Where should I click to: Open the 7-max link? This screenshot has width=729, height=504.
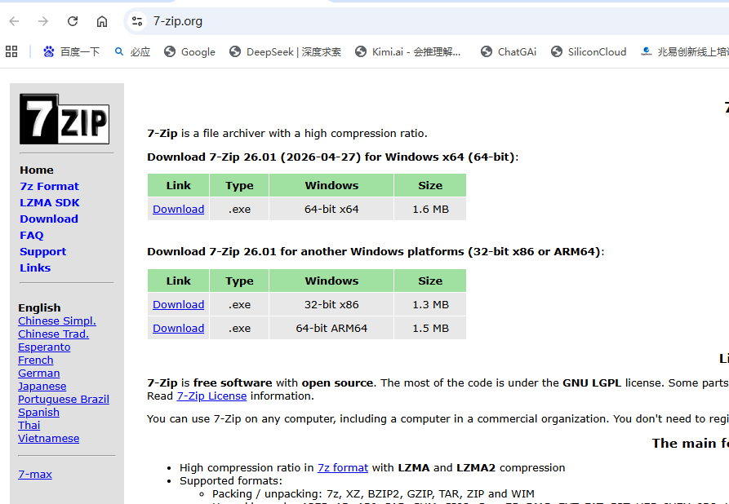[35, 475]
